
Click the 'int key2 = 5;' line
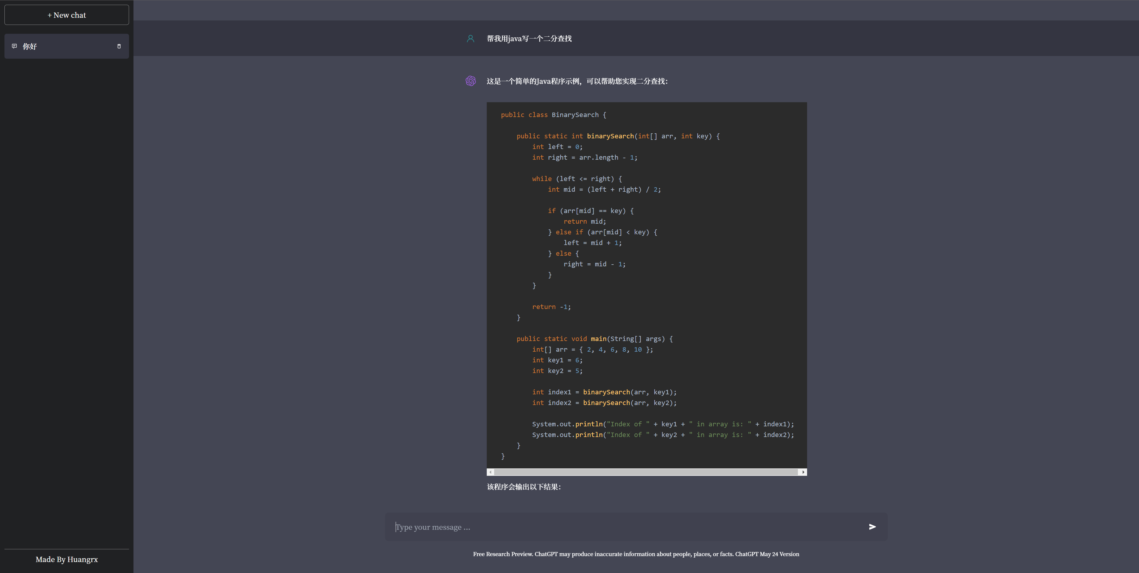point(557,371)
